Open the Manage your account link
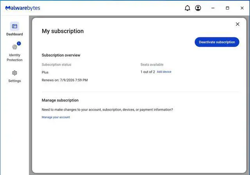This screenshot has height=175, width=250. 56,117
